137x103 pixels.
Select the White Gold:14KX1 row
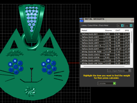pyautogui.click(x=105, y=60)
